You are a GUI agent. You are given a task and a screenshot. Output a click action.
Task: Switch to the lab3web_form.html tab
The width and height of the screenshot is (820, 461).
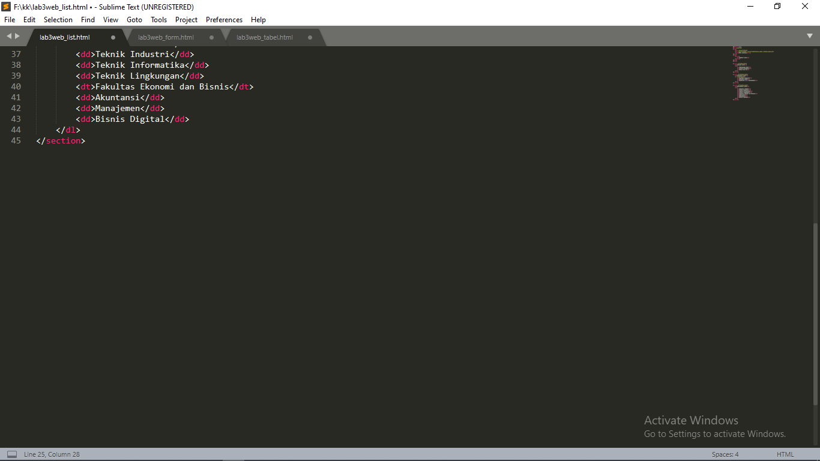click(x=165, y=37)
